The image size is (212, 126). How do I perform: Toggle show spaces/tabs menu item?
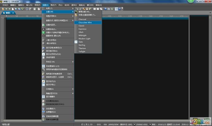point(58,48)
